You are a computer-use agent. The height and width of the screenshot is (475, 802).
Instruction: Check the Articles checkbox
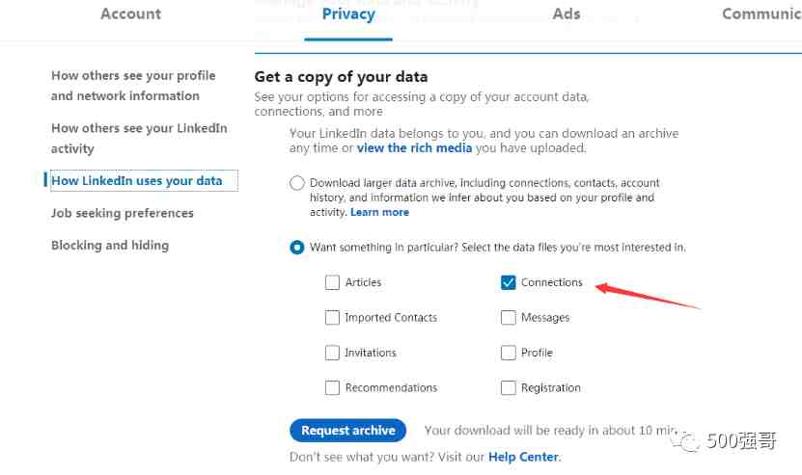point(332,282)
